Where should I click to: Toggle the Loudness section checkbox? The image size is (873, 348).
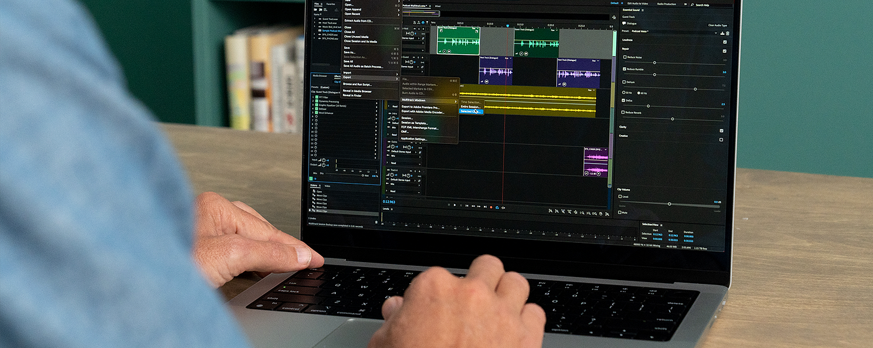click(x=724, y=42)
